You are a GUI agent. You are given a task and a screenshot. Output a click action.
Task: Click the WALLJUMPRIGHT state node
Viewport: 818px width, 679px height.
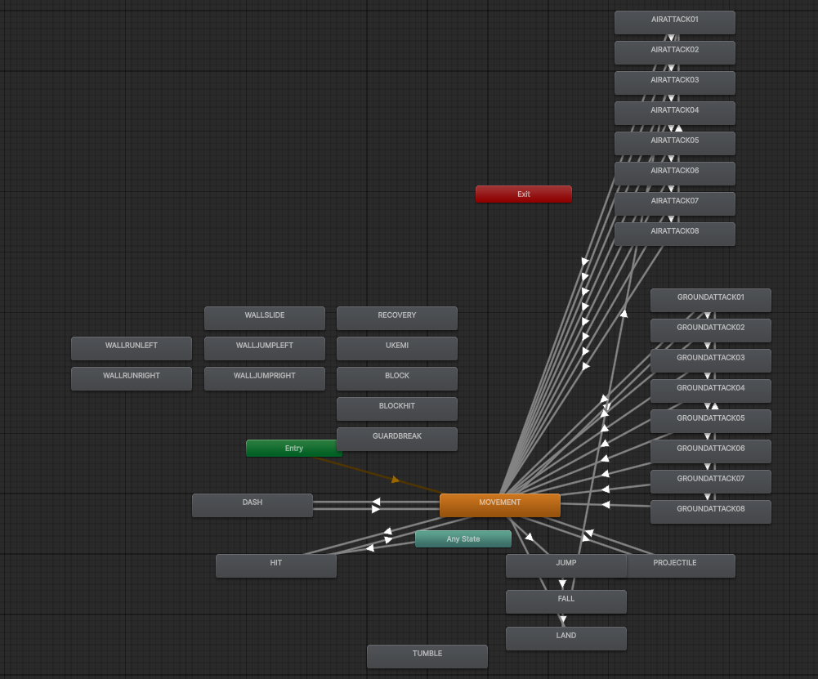[264, 378]
